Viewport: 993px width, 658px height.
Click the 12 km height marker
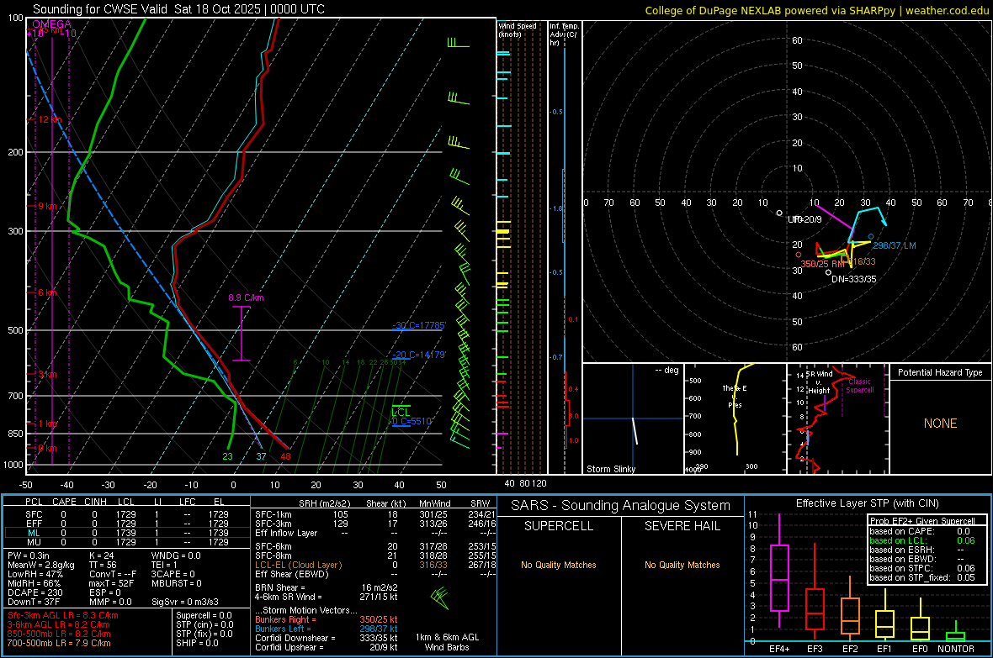(51, 119)
